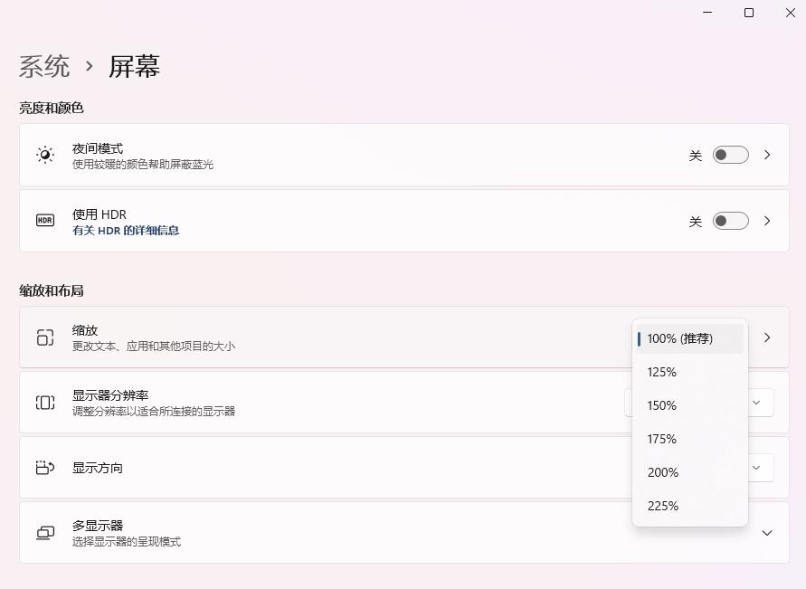Open the 有关 HDR 的详细信息 link
Screen dimensions: 806x589
point(126,231)
